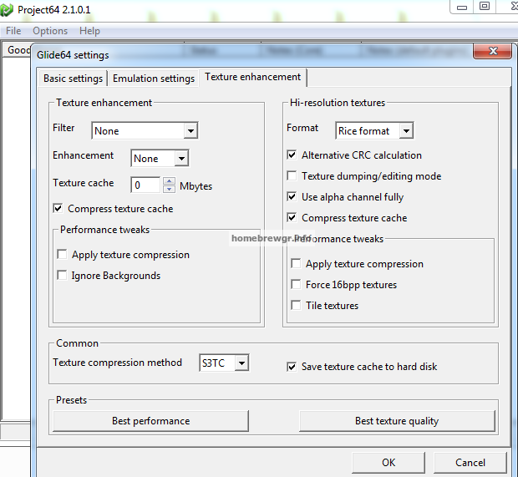
Task: Open the hi-res Format dropdown
Action: click(x=406, y=131)
